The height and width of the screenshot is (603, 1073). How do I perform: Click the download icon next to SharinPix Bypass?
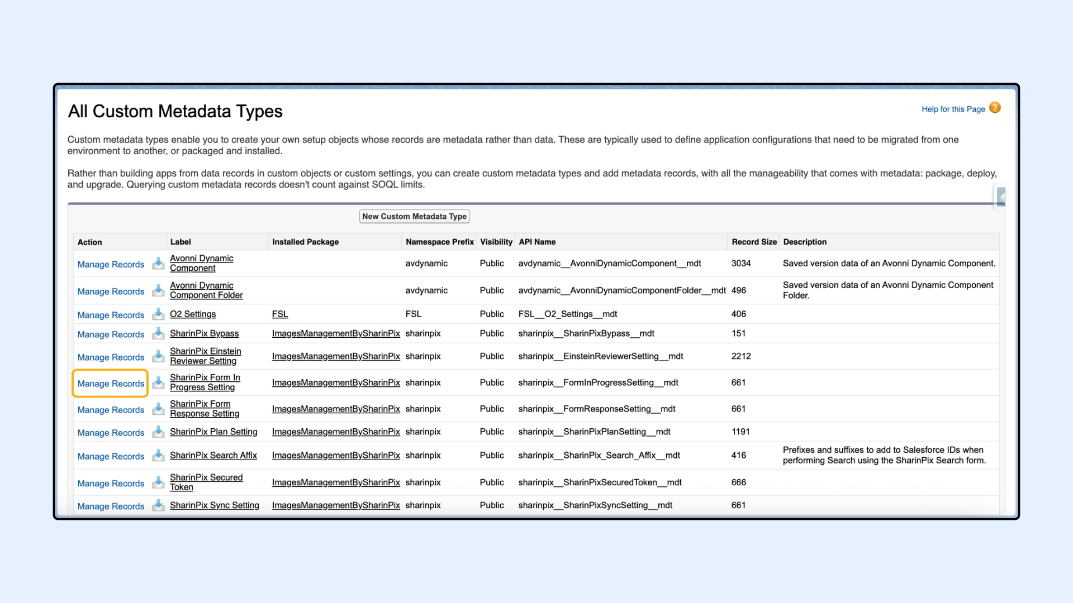tap(158, 333)
